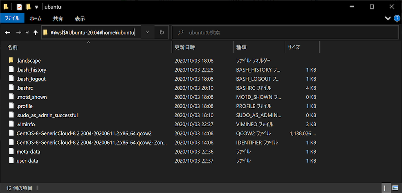
Task: Click the title bar folder icon
Action: (6, 7)
